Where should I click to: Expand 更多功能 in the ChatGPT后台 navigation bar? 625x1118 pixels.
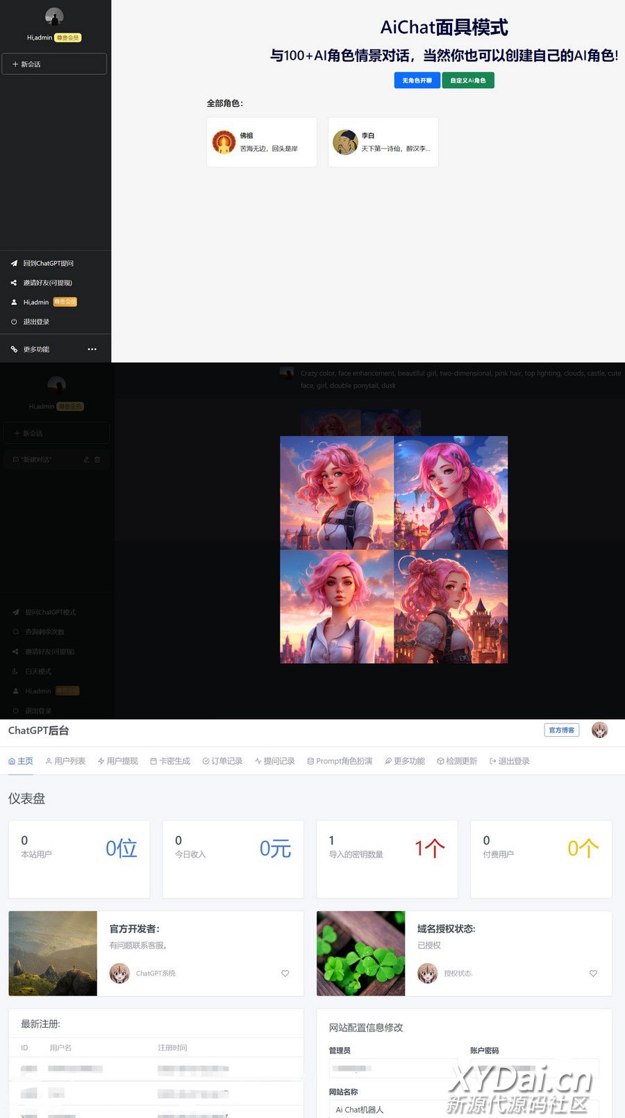[405, 761]
